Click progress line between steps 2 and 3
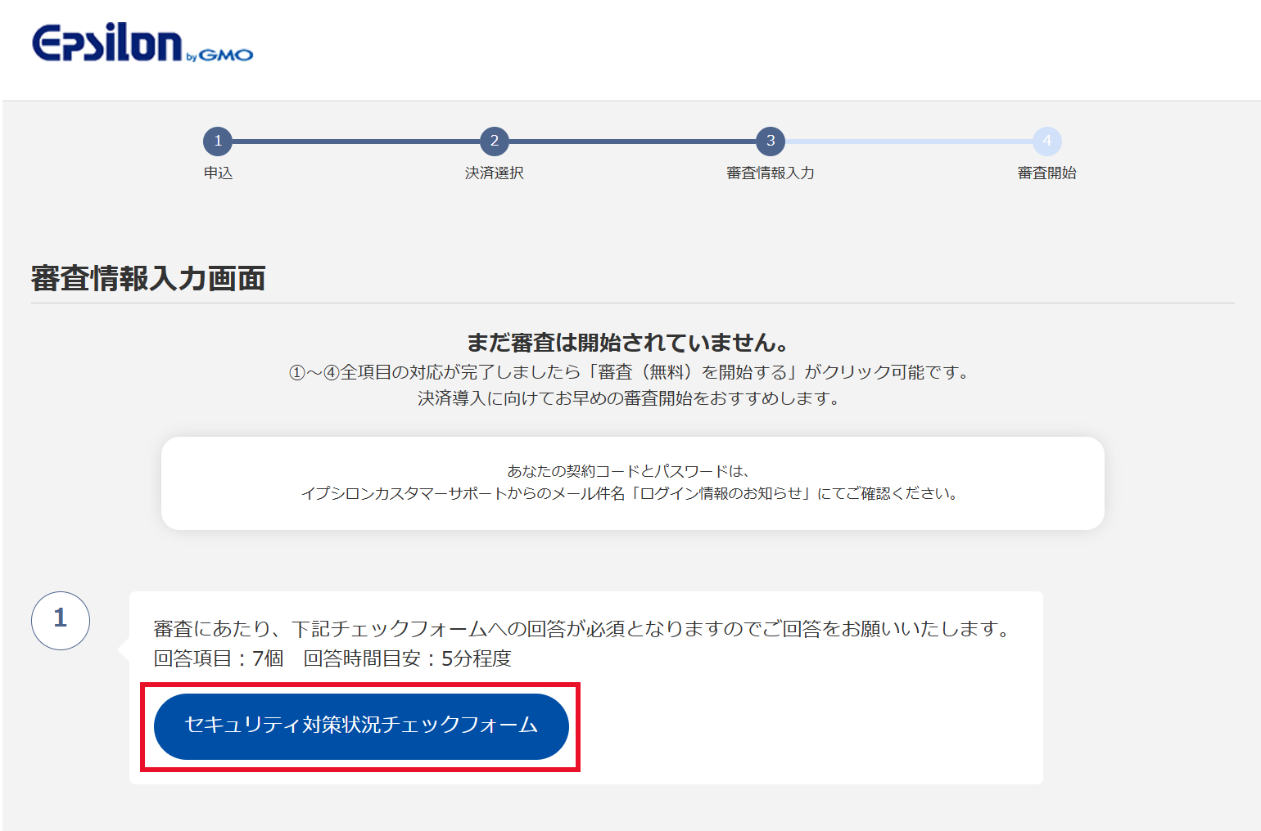This screenshot has height=831, width=1261. coord(632,141)
